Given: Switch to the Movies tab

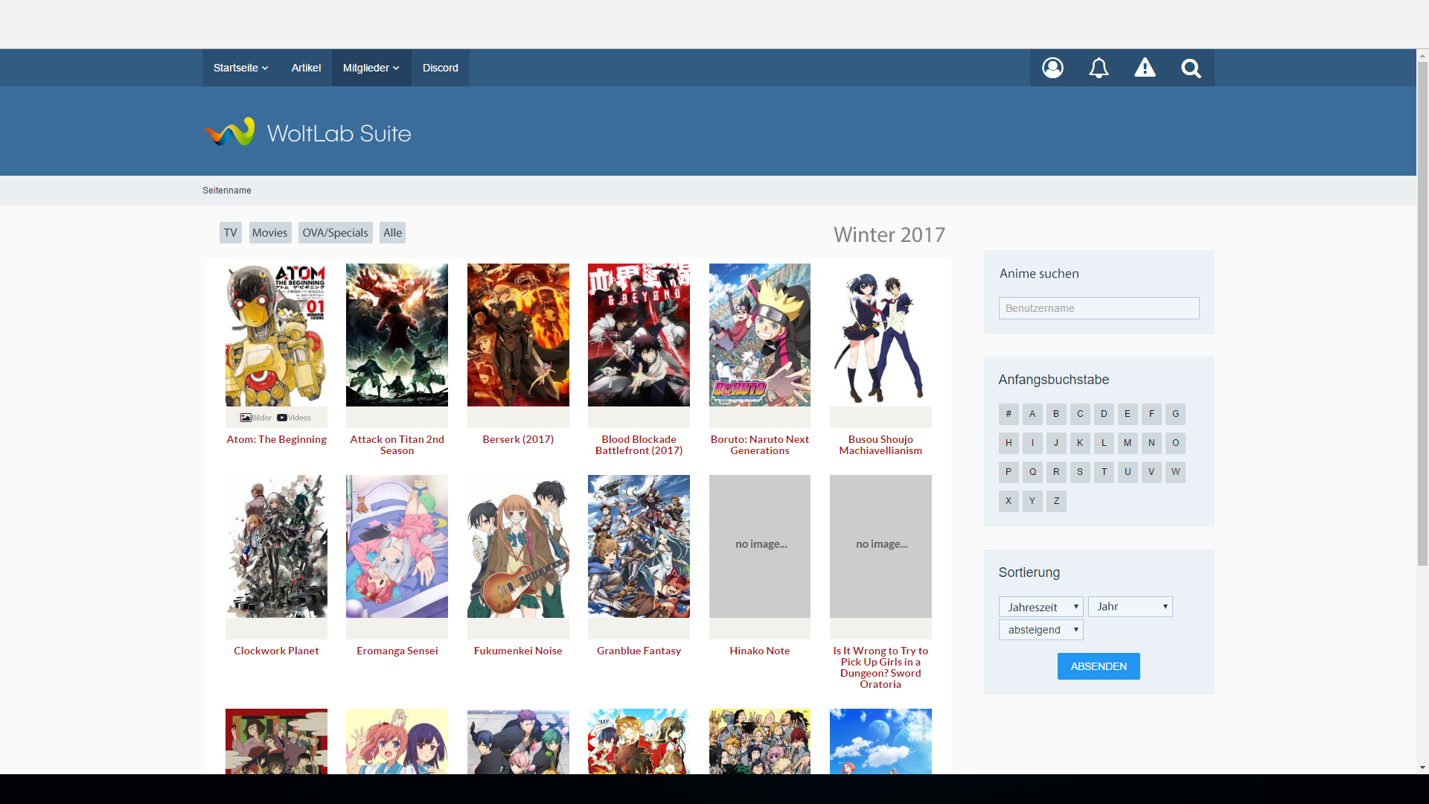Looking at the screenshot, I should (269, 233).
